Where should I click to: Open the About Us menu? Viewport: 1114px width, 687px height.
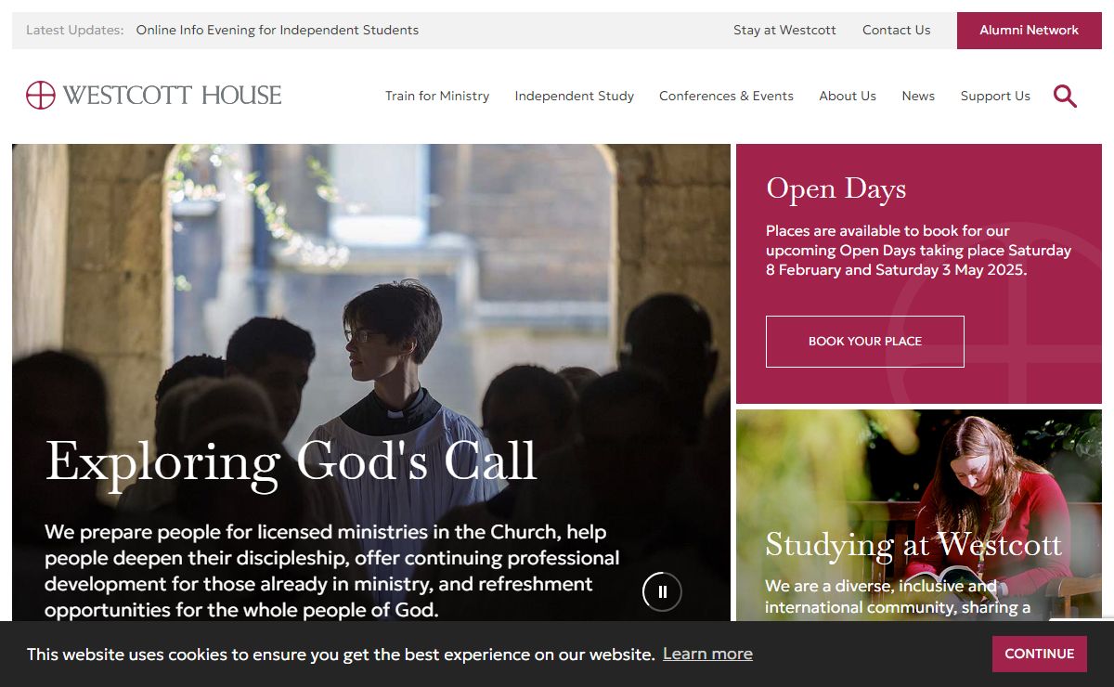[848, 96]
